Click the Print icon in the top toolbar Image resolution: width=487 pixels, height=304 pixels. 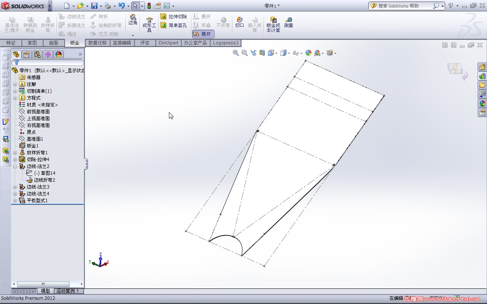[108, 6]
